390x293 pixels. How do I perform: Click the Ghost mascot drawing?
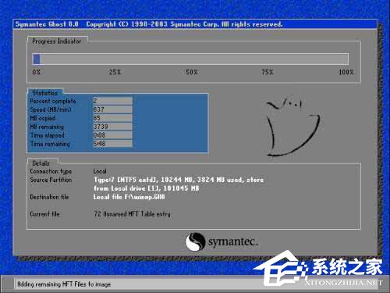pyautogui.click(x=293, y=127)
